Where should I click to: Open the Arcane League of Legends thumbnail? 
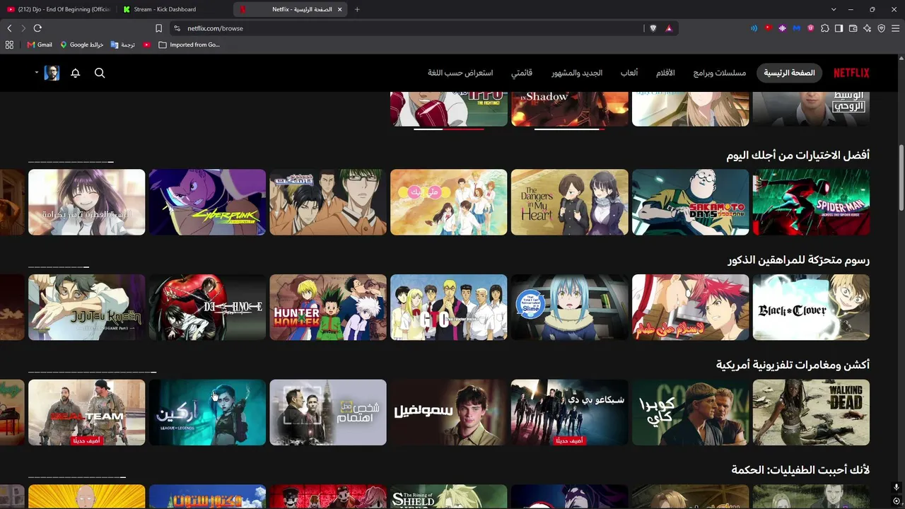207,412
